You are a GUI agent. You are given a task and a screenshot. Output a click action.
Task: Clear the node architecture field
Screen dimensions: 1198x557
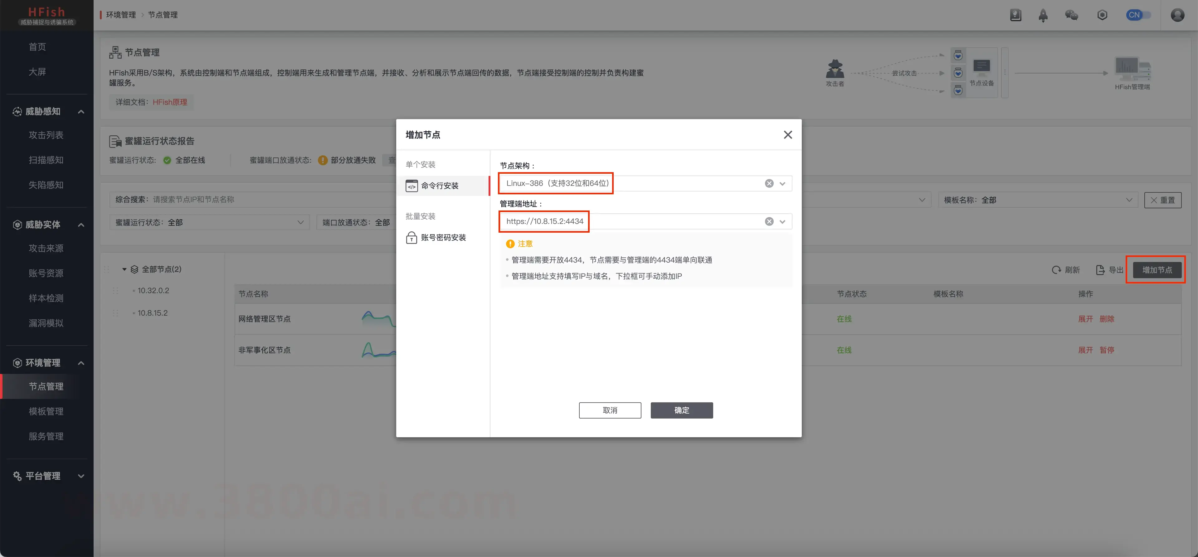tap(769, 184)
